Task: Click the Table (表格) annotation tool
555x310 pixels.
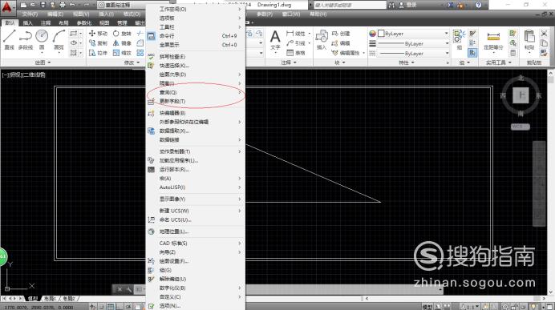Action: click(296, 53)
